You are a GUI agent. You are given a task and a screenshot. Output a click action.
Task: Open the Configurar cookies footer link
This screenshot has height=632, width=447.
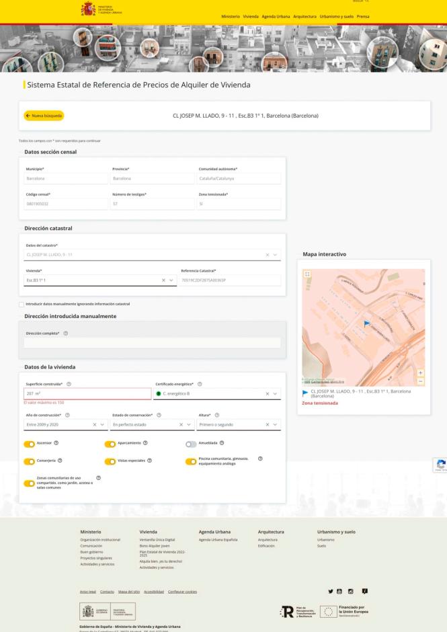183,592
